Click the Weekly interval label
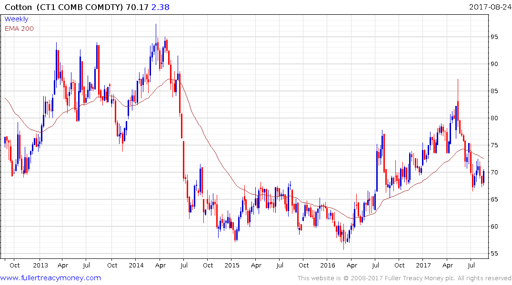Viewport: 512px width, 285px height. [x=16, y=19]
